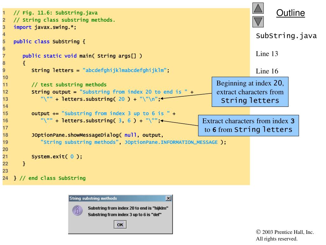Click the '// Fig. 11.6: SubString.java' comment

tap(55, 13)
